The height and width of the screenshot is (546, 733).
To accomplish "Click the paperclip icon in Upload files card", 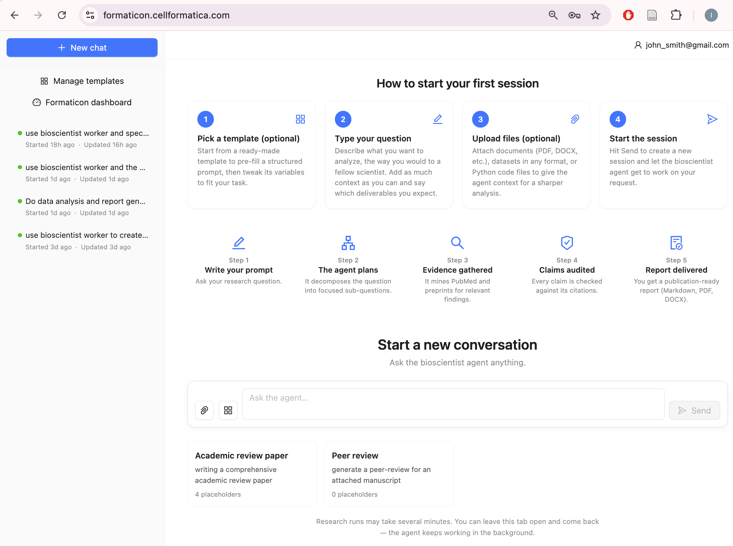I will [575, 119].
